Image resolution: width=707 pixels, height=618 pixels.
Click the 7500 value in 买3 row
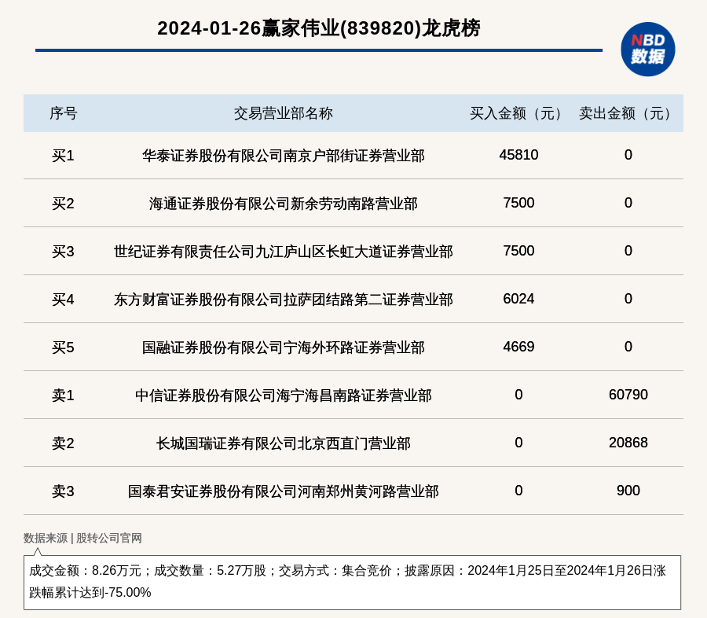518,251
